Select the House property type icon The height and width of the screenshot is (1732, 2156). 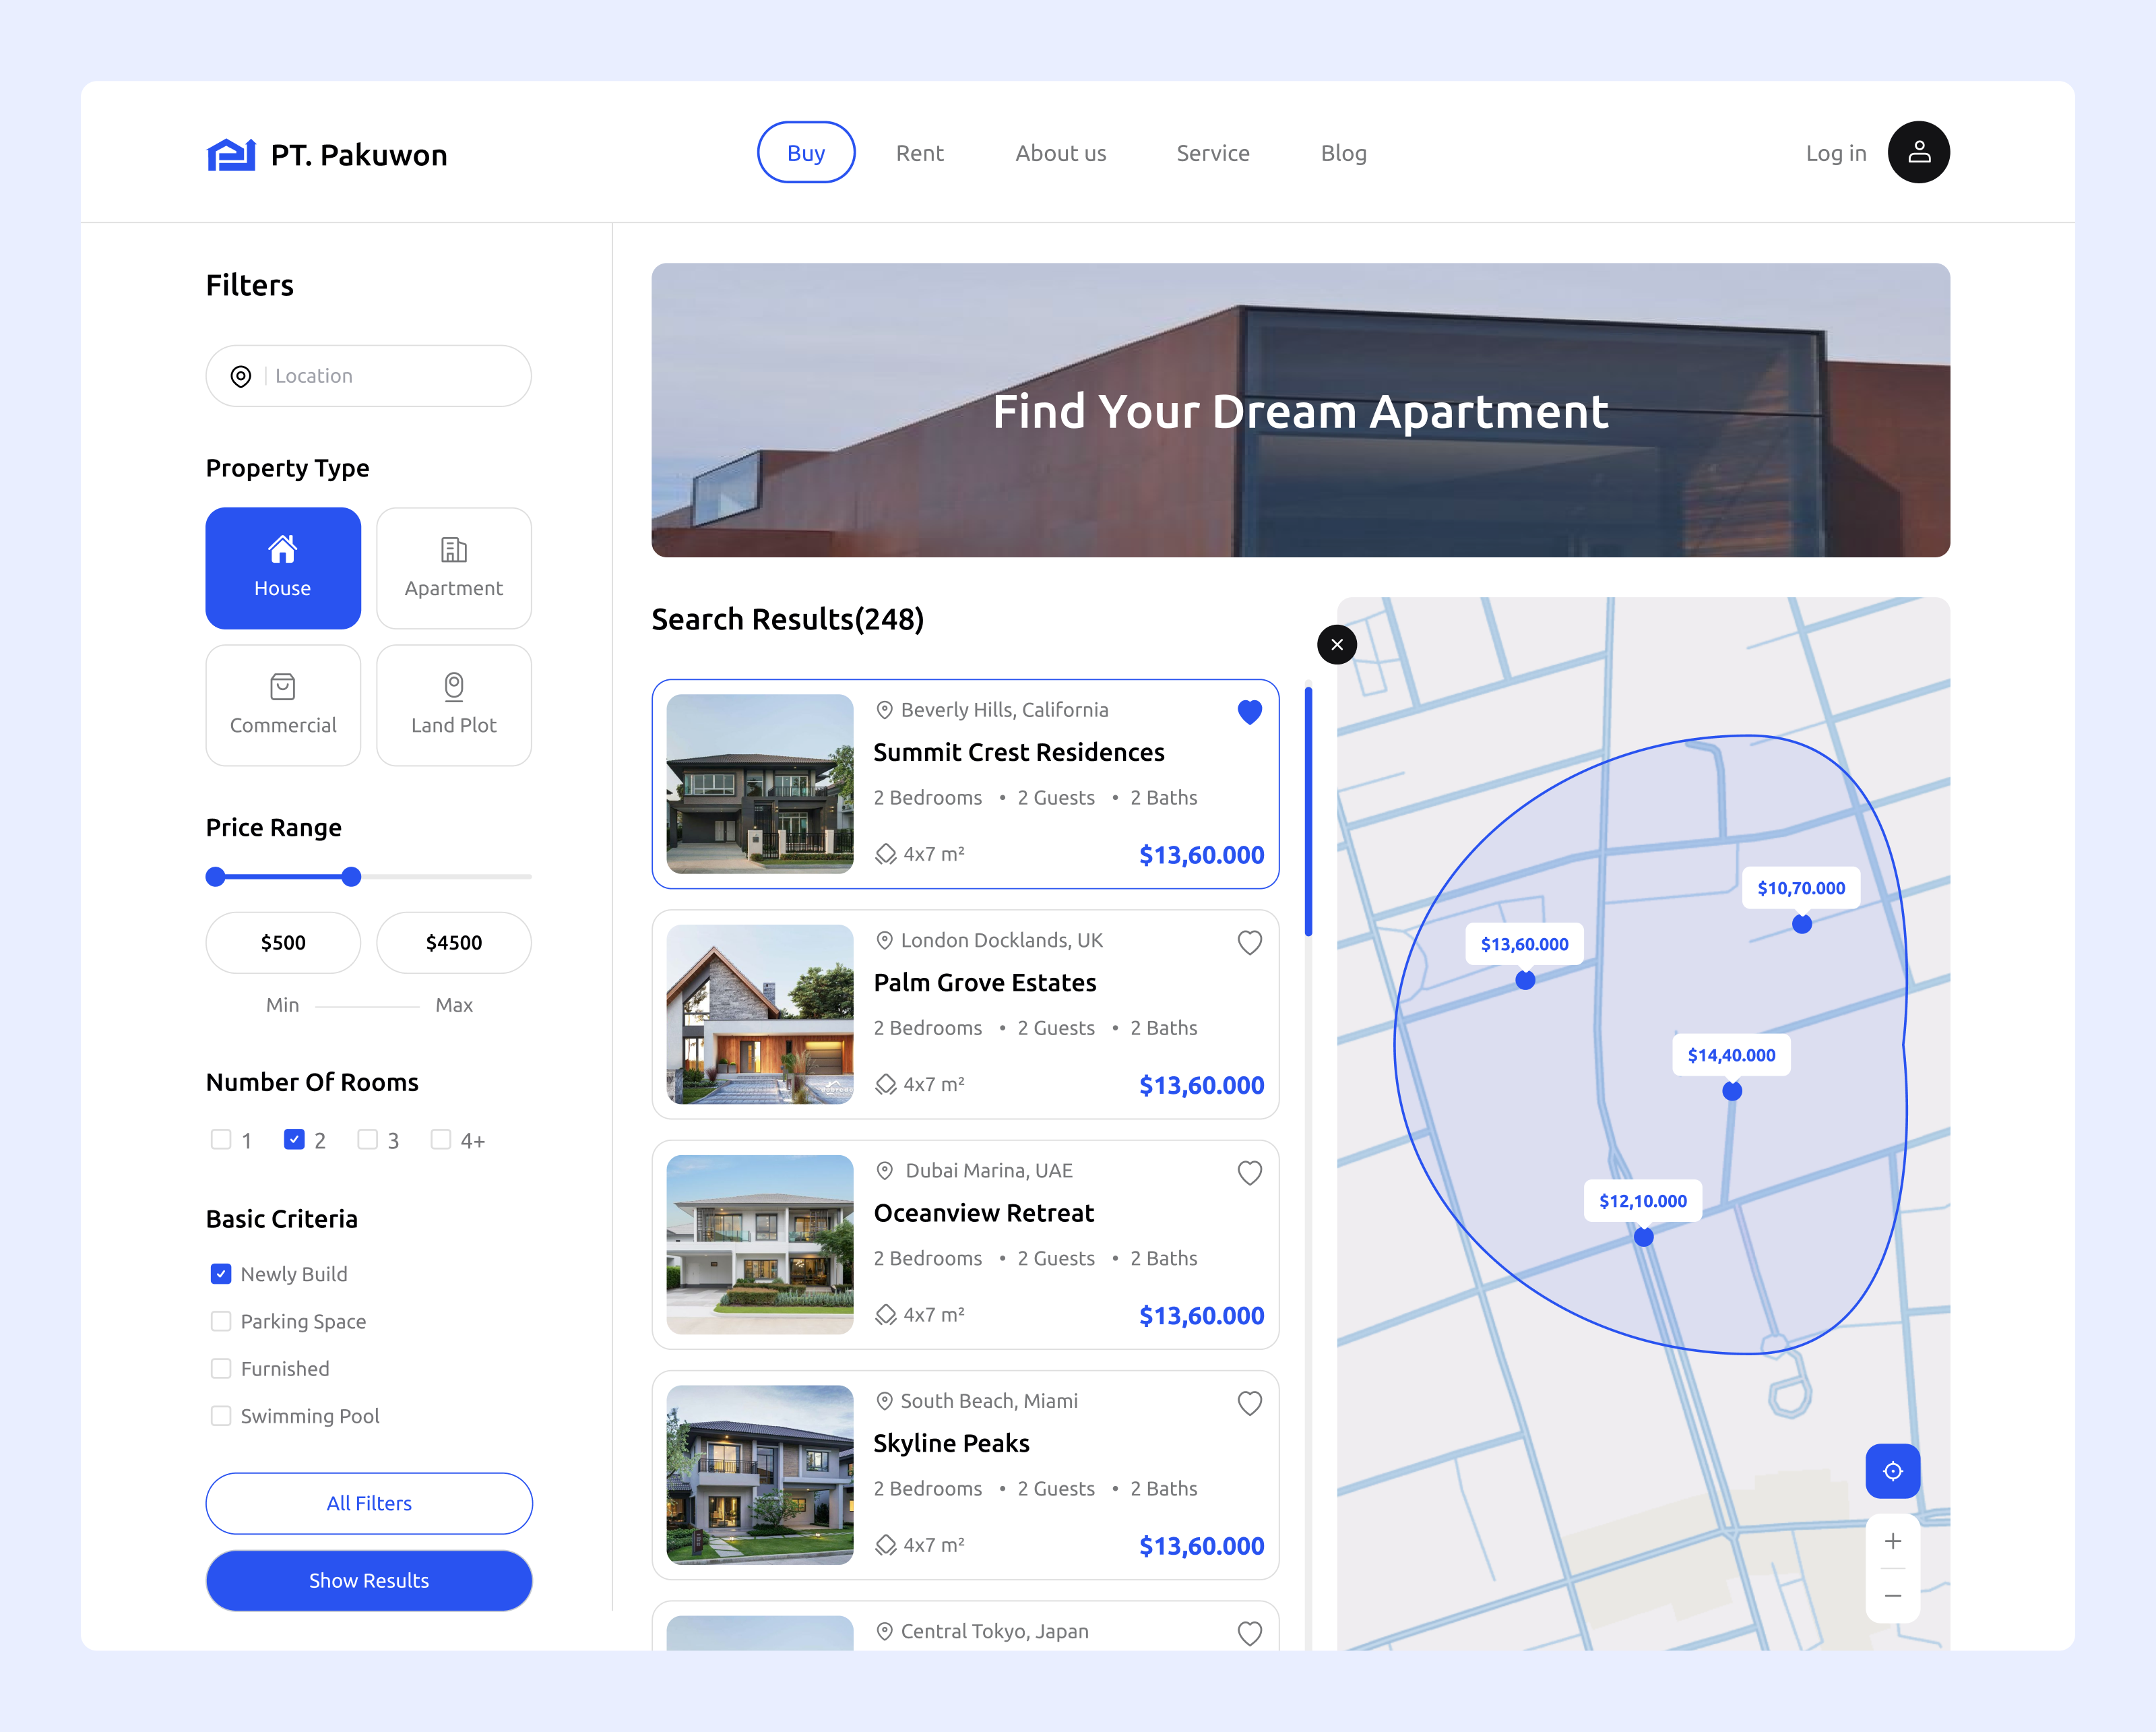[283, 549]
